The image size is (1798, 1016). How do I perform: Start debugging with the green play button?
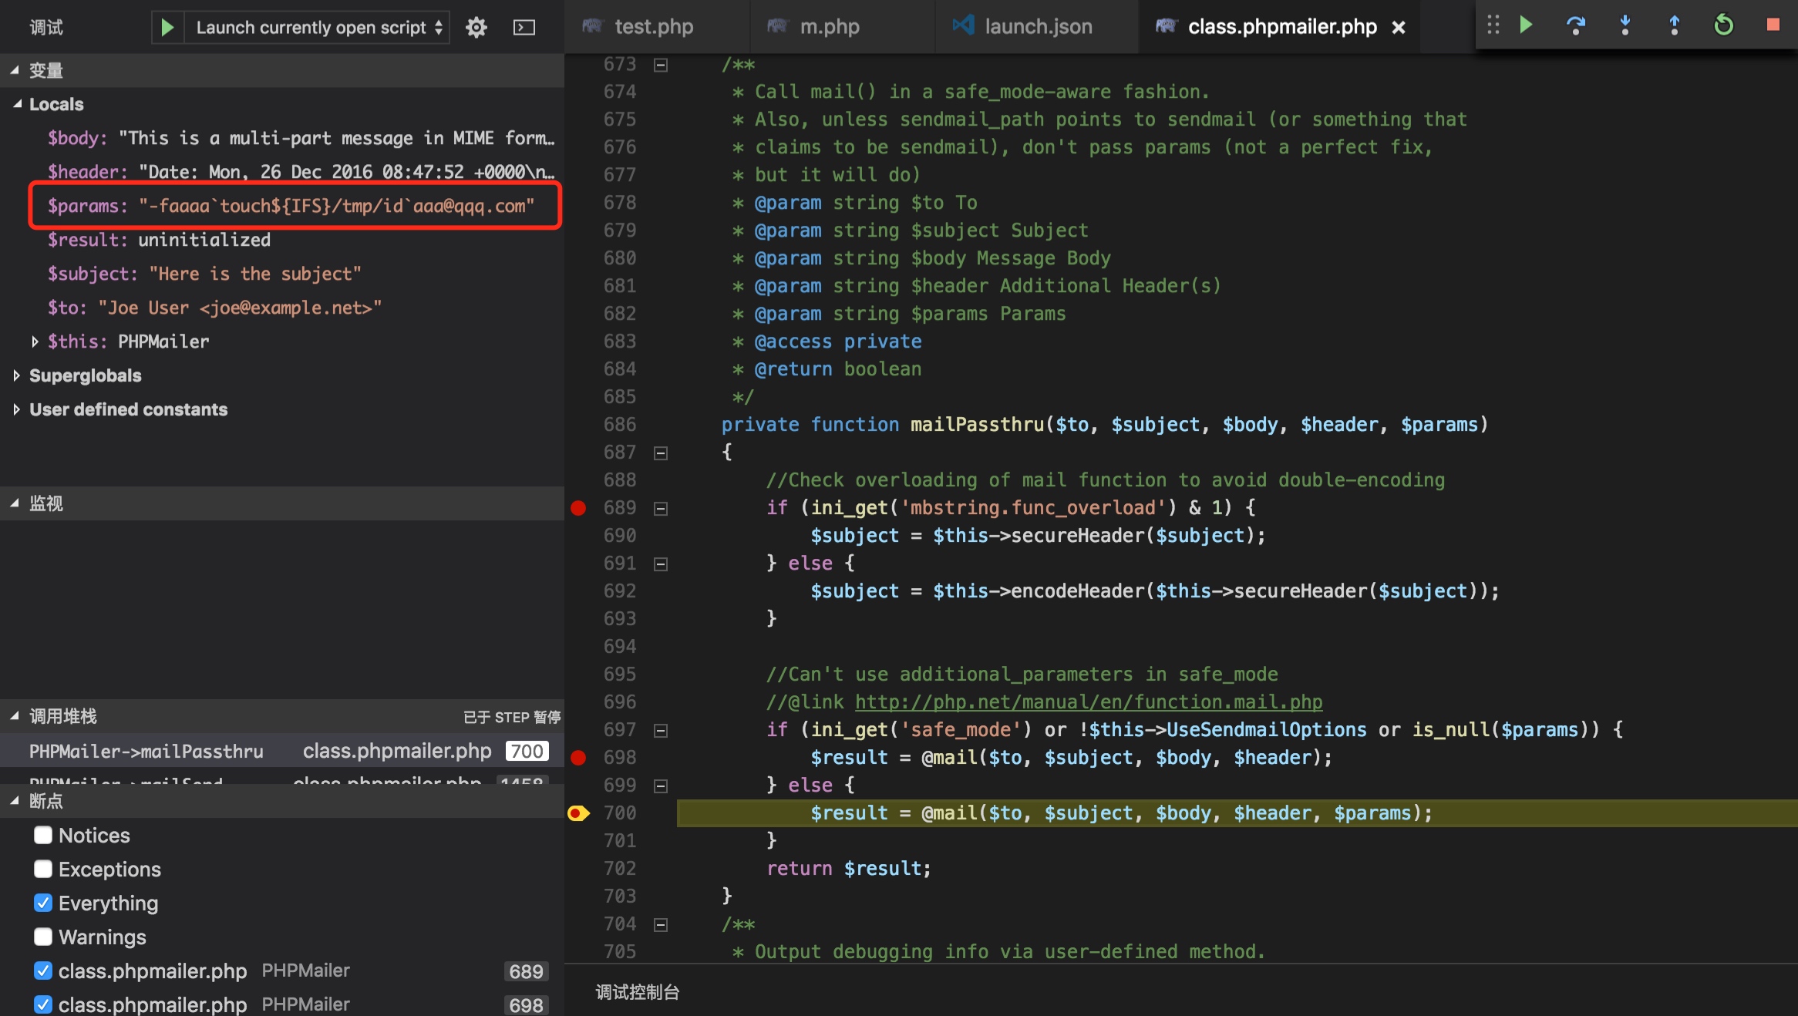167,28
